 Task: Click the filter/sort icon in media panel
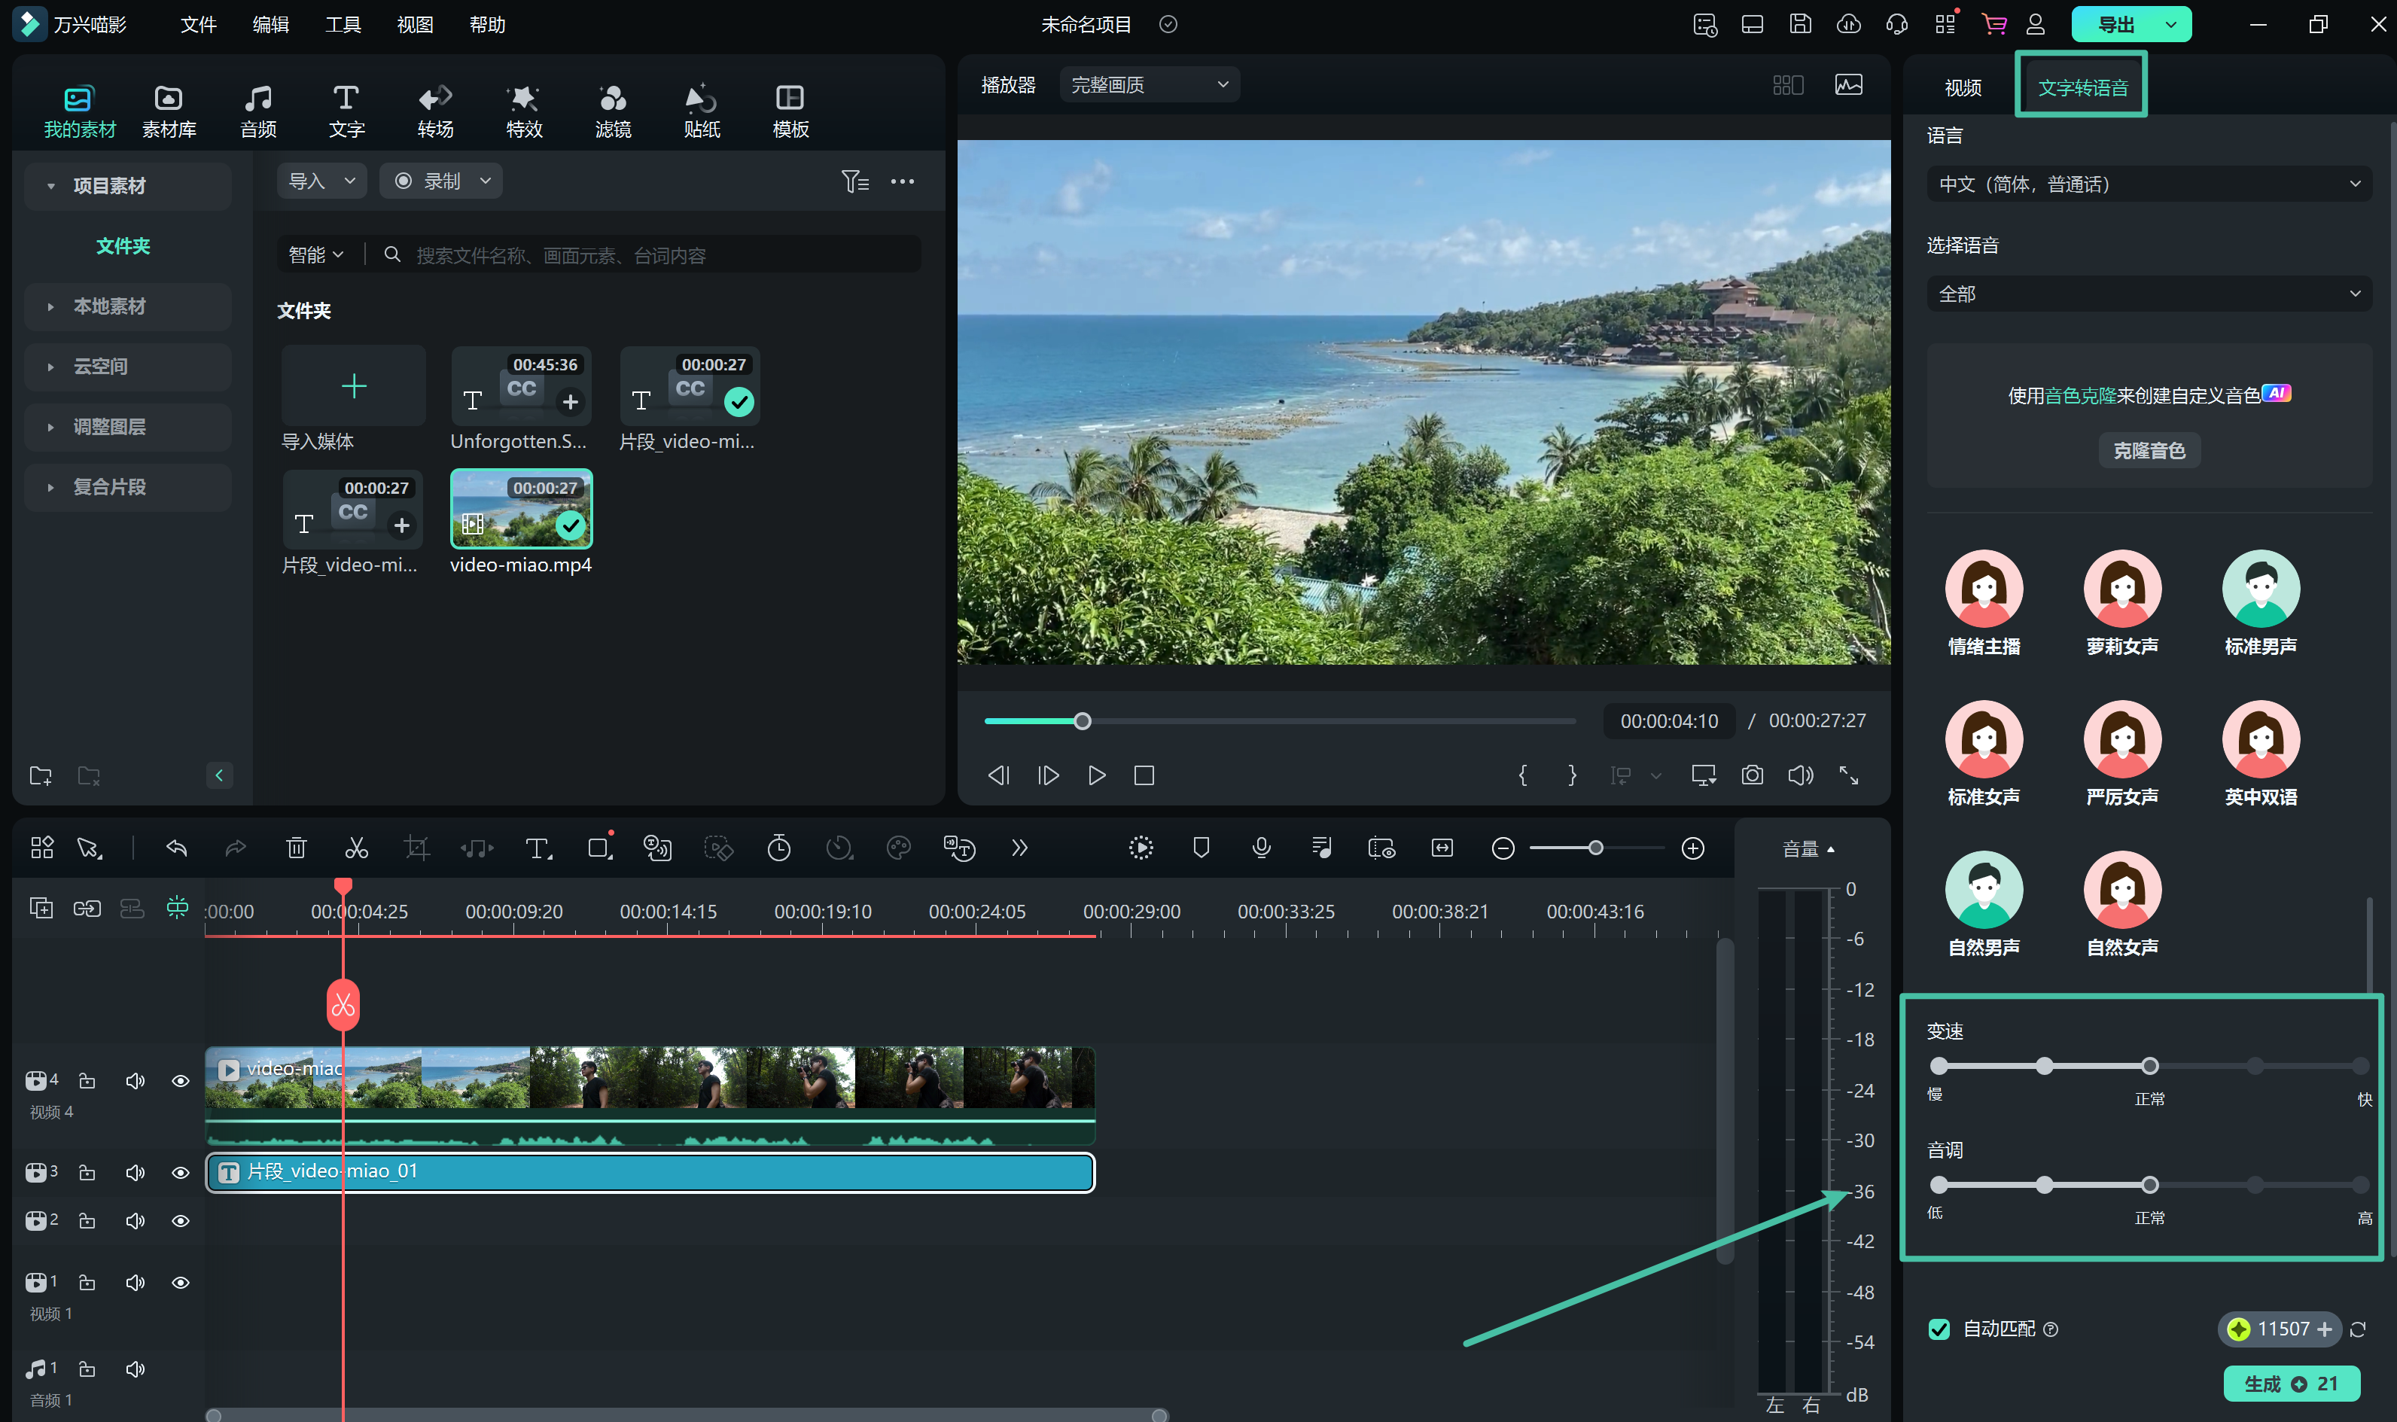(854, 181)
